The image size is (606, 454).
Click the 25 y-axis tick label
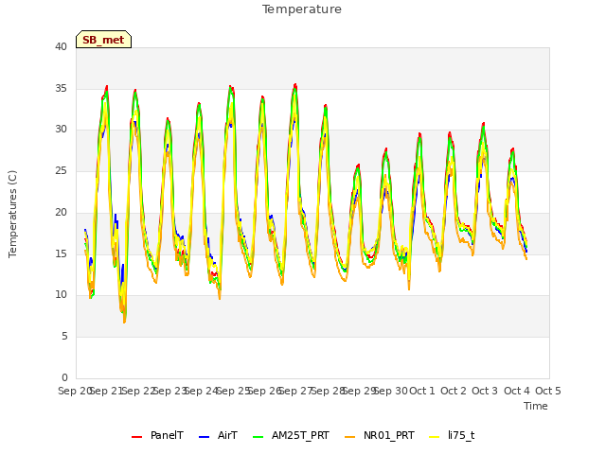[61, 170]
